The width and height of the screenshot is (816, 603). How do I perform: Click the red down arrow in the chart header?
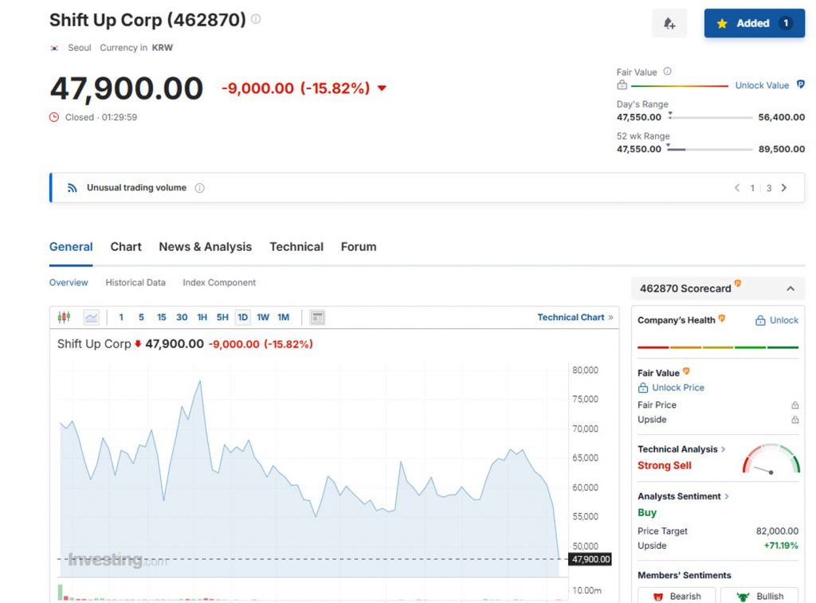[x=138, y=344]
